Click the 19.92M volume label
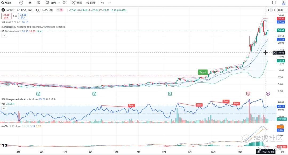 pos(282,119)
